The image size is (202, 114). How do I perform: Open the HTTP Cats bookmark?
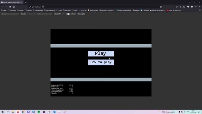[82, 10]
